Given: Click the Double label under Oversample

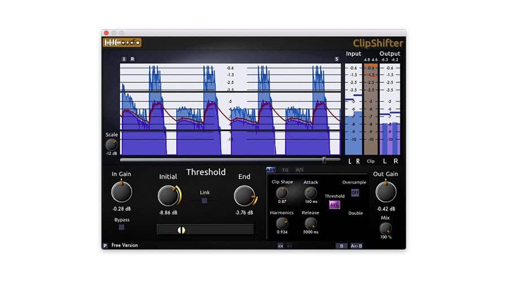Looking at the screenshot, I should 356,213.
